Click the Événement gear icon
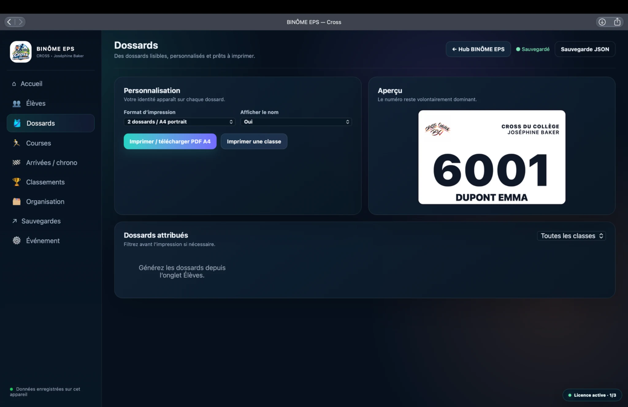Screen dimensions: 628x407 point(17,241)
